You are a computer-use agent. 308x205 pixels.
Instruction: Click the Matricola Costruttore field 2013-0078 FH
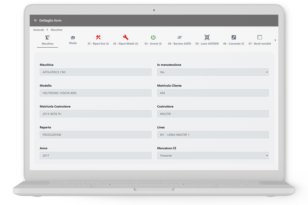(95, 114)
